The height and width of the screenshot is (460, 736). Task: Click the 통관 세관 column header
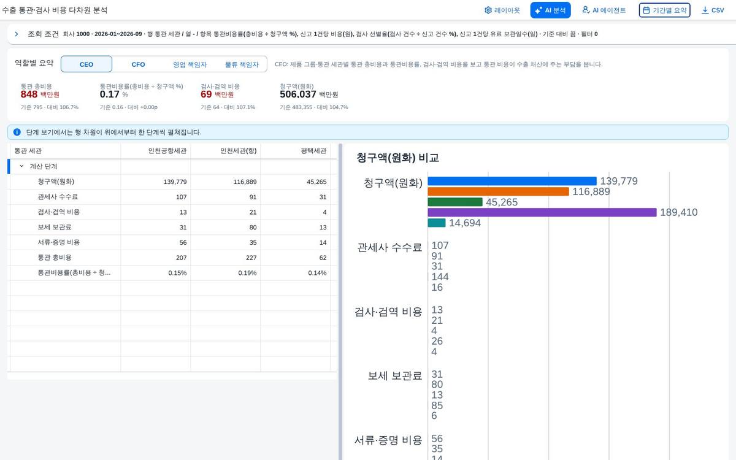[64, 151]
